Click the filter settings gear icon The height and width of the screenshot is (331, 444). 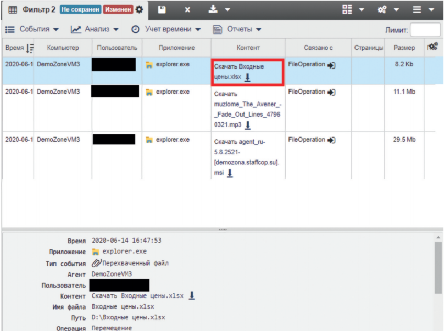[x=139, y=9]
